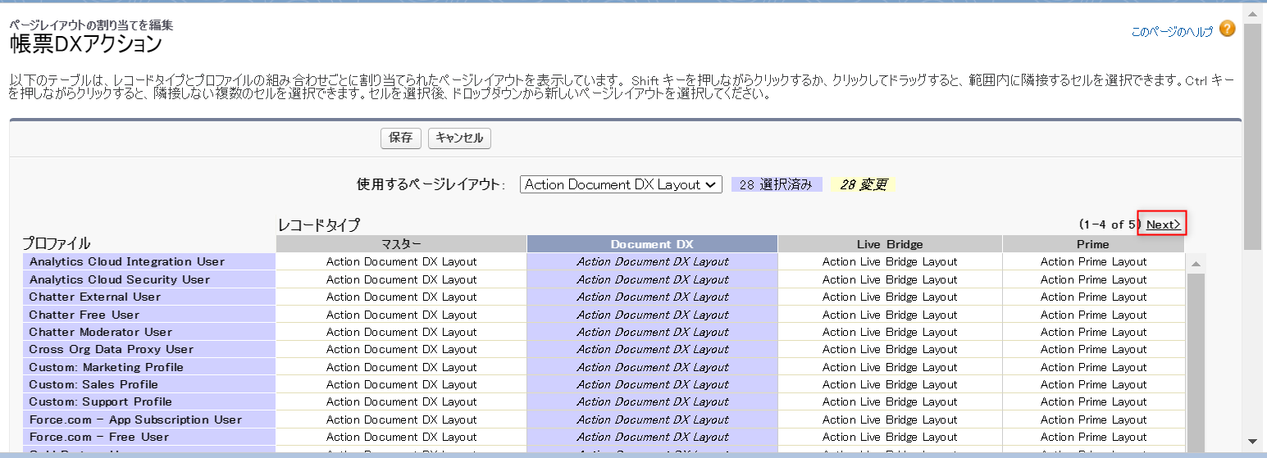
Task: Open the page layout dropdown
Action: pos(621,185)
